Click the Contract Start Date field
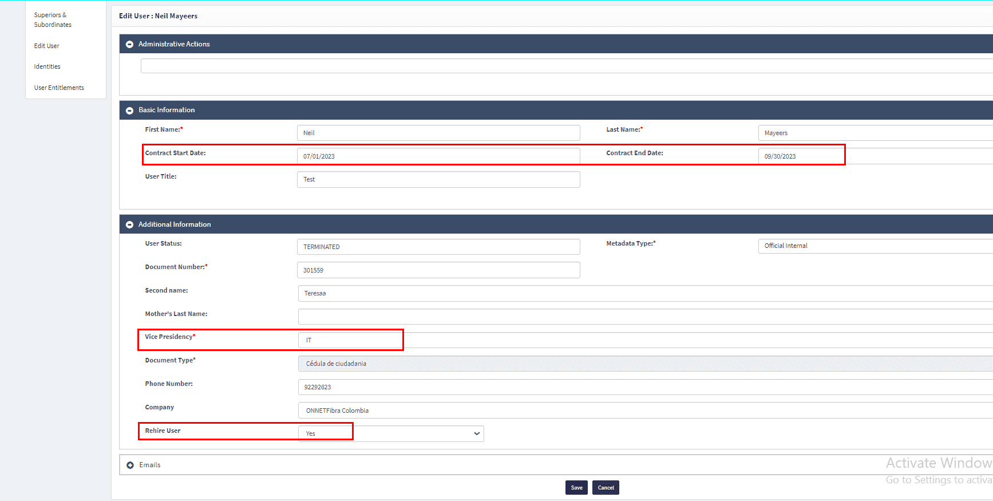Image resolution: width=993 pixels, height=501 pixels. (438, 156)
